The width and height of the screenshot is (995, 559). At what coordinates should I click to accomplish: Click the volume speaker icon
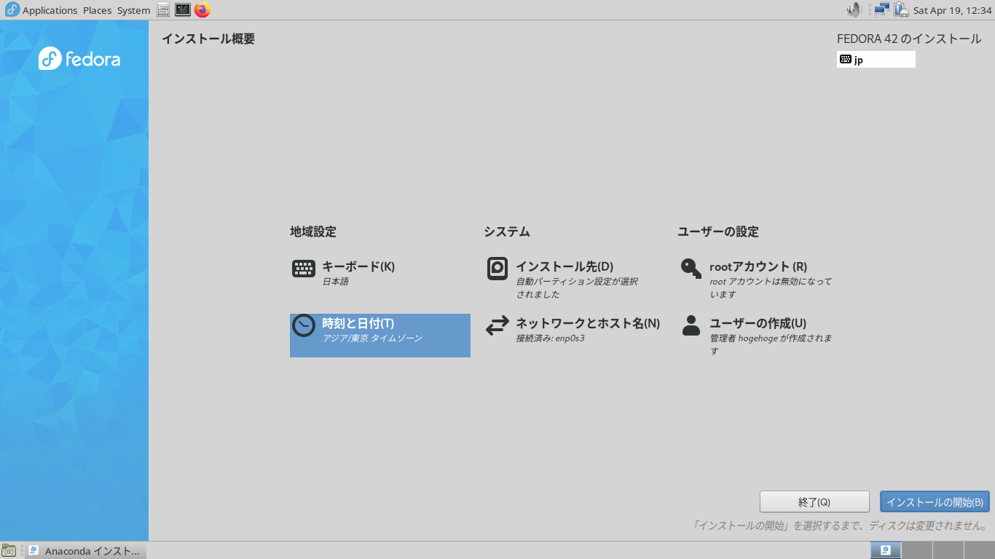pyautogui.click(x=854, y=10)
